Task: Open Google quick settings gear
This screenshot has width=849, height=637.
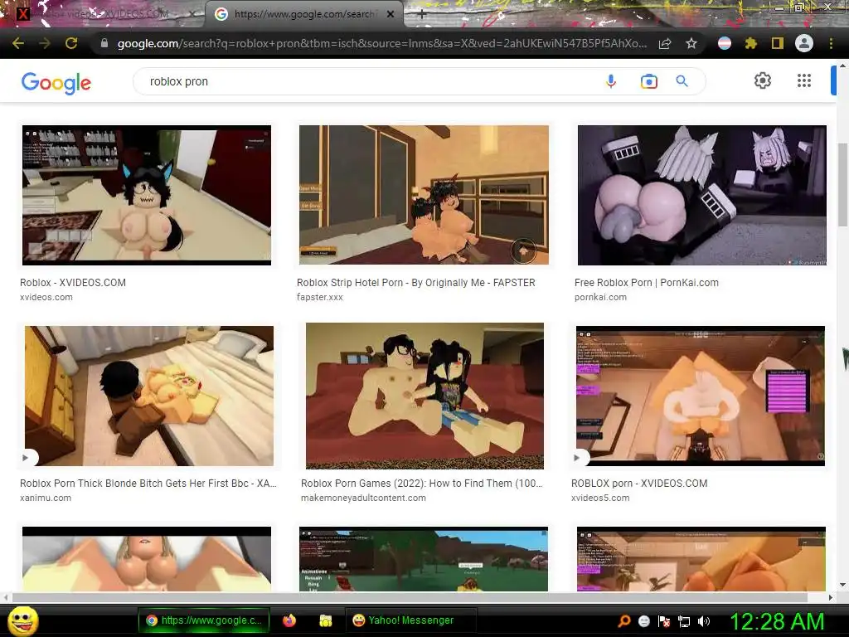Action: [763, 80]
